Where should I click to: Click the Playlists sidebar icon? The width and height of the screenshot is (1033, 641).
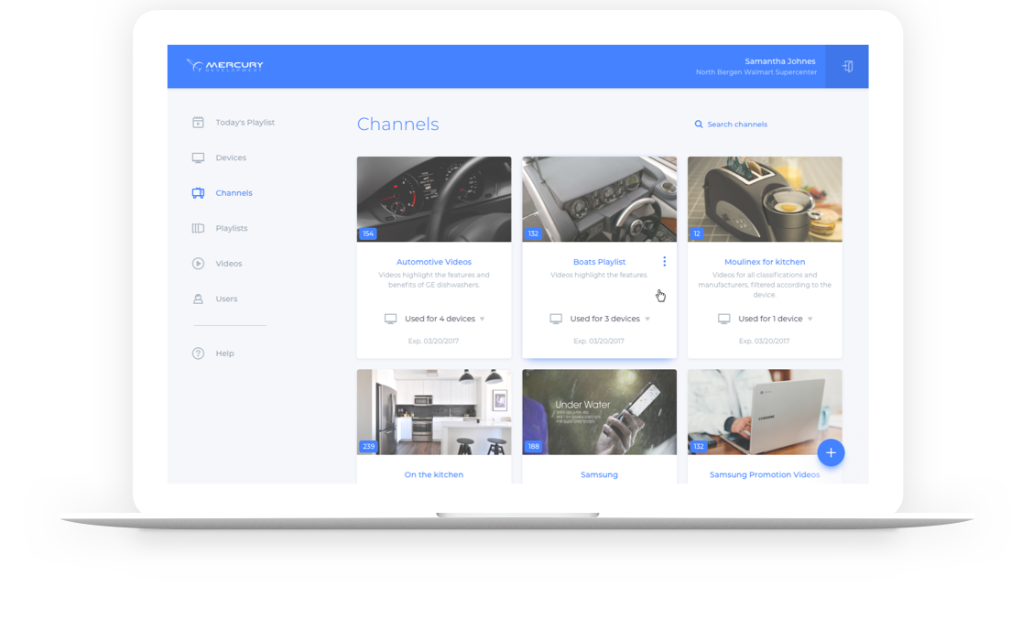(198, 228)
